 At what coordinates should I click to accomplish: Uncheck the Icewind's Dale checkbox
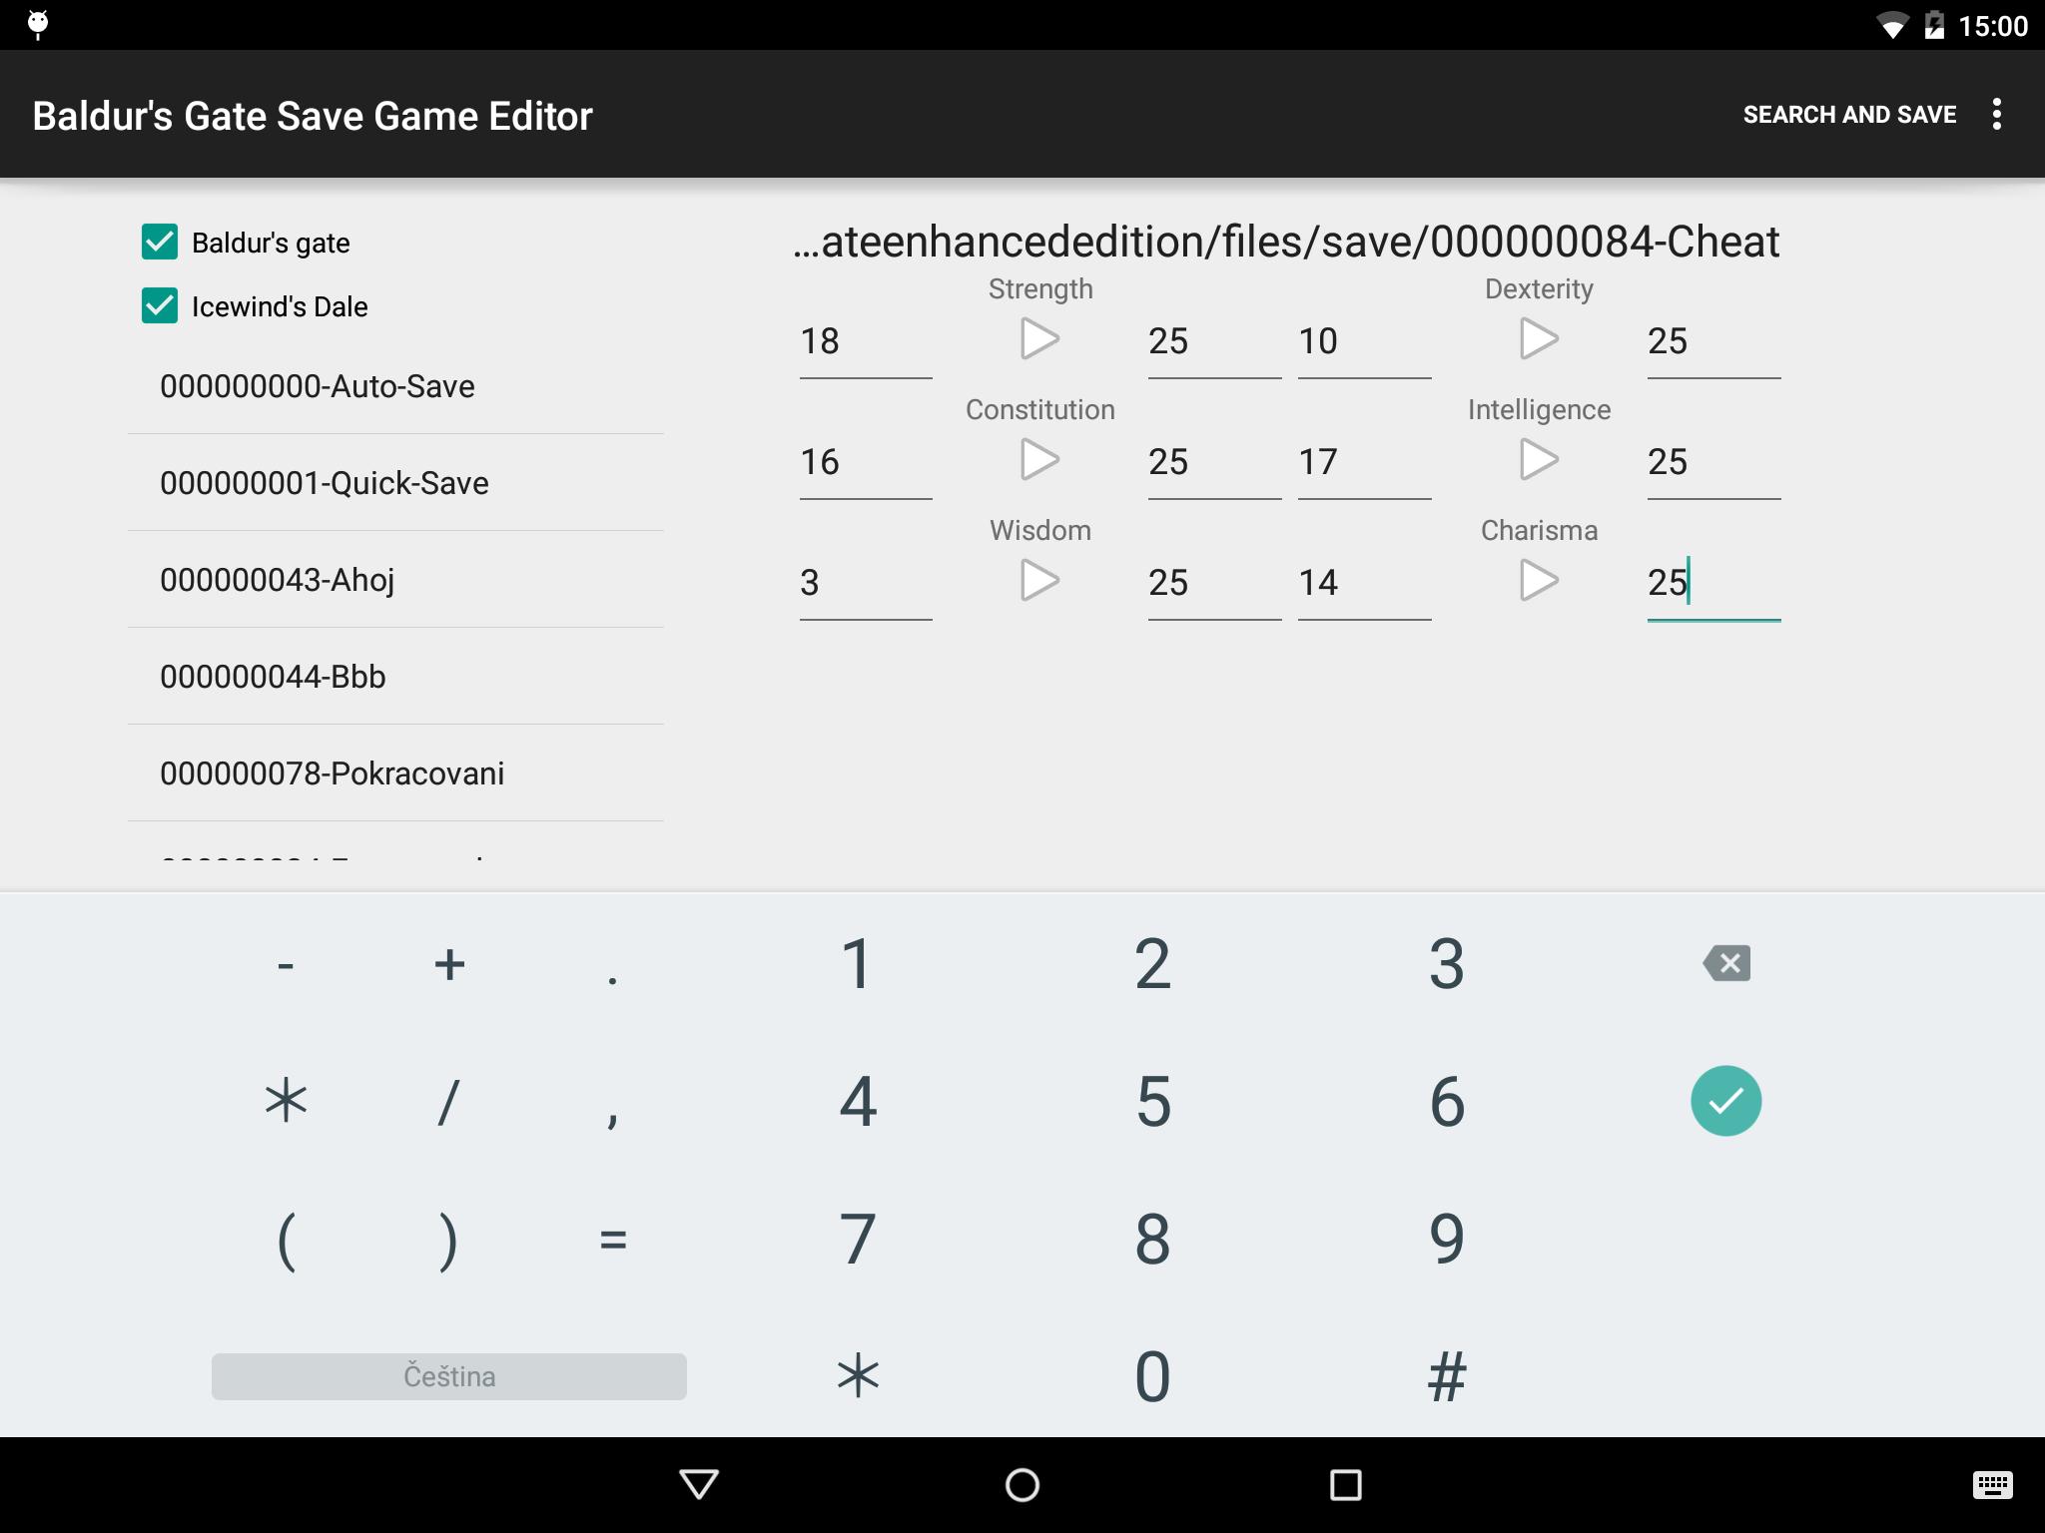[x=160, y=306]
